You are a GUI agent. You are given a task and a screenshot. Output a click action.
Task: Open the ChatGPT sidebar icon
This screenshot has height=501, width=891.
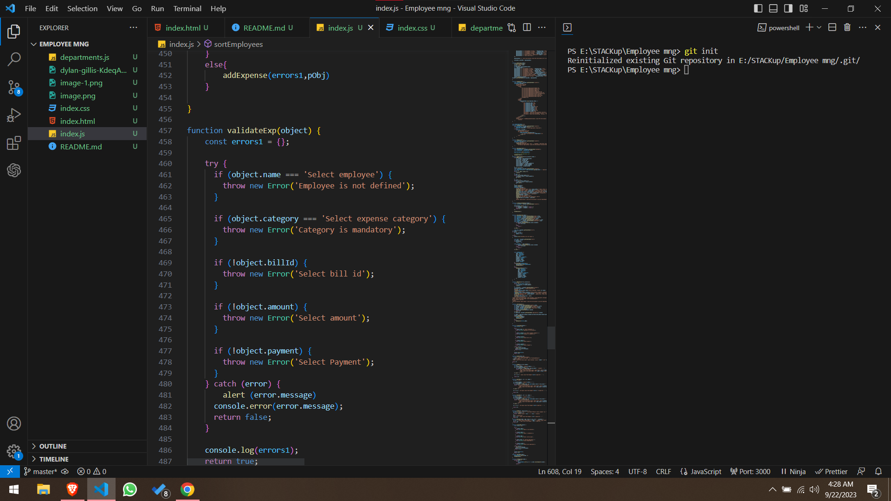click(x=14, y=170)
